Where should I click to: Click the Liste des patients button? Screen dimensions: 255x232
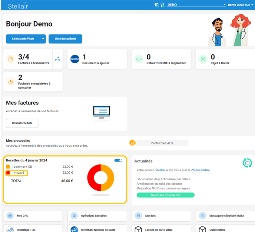click(66, 39)
